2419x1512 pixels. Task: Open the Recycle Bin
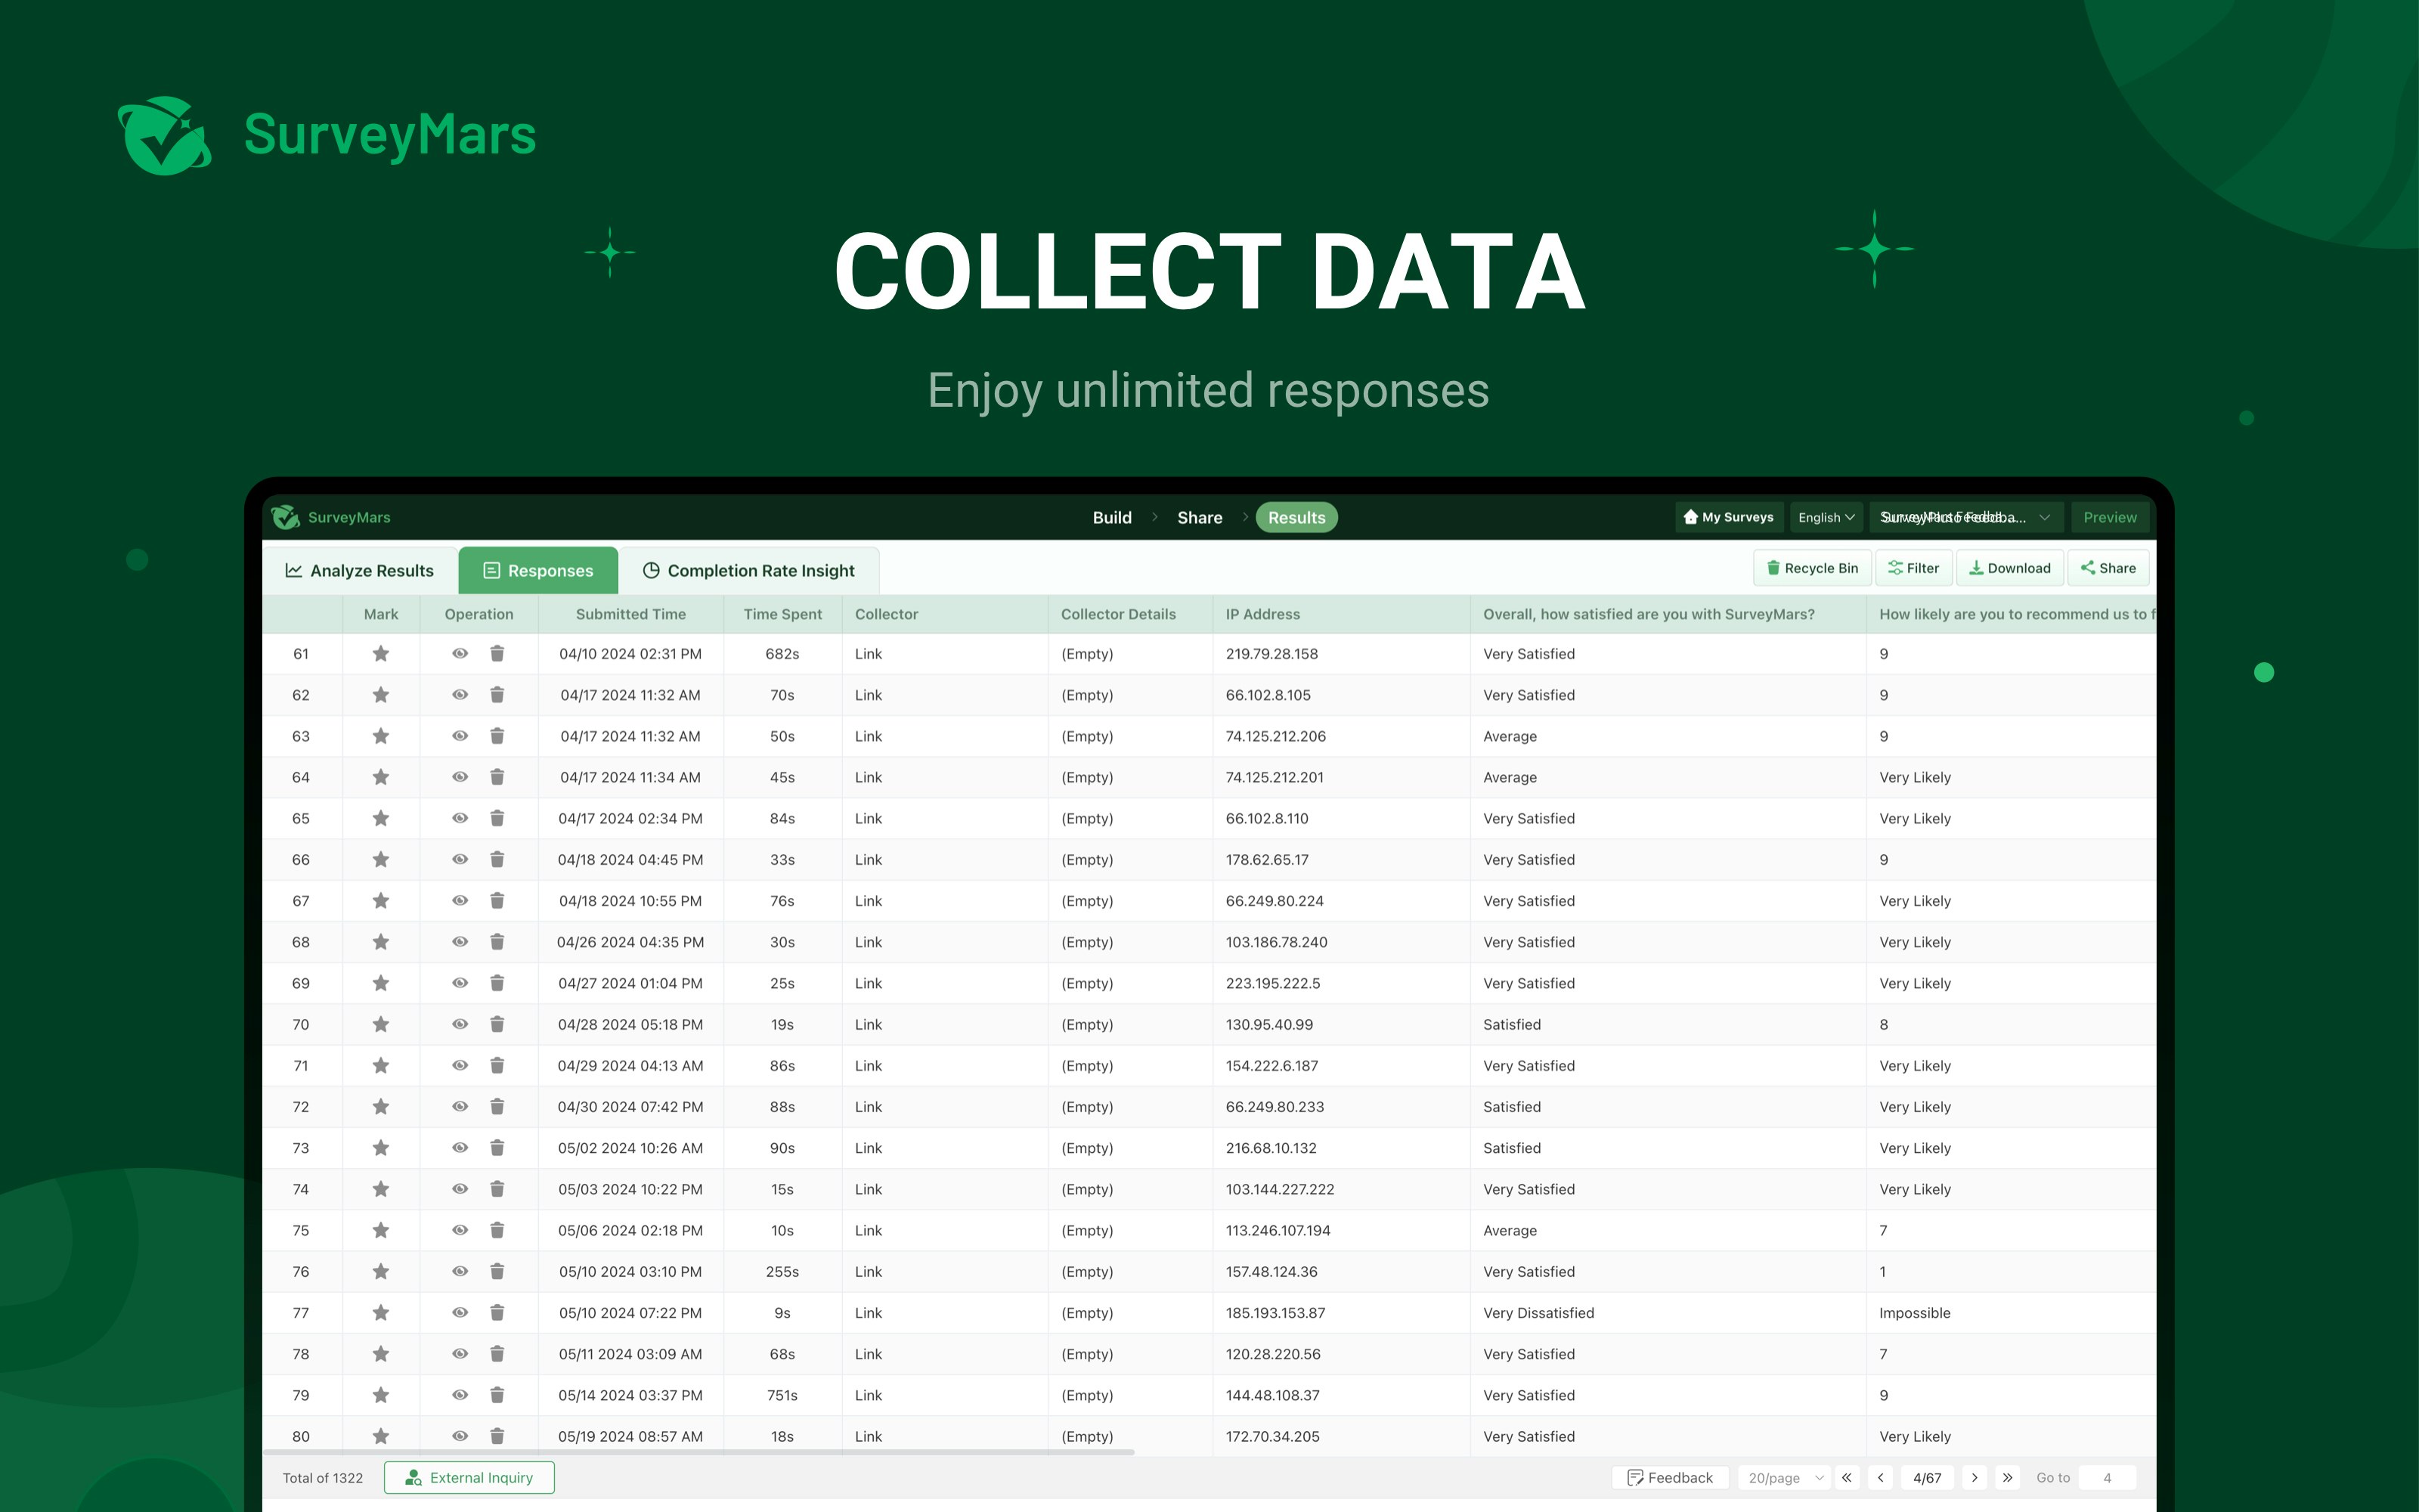point(1812,568)
